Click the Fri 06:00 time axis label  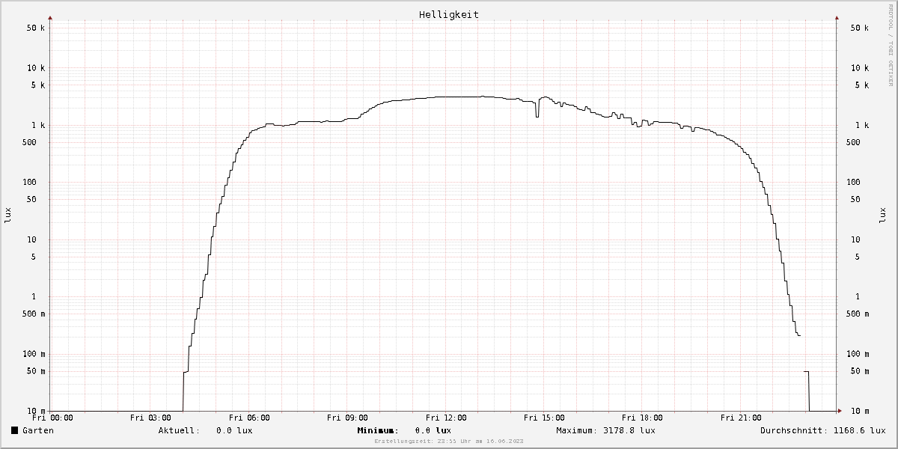249,418
